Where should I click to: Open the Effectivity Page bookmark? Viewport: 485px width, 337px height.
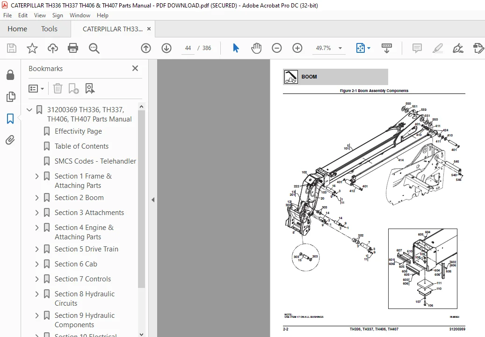point(78,131)
